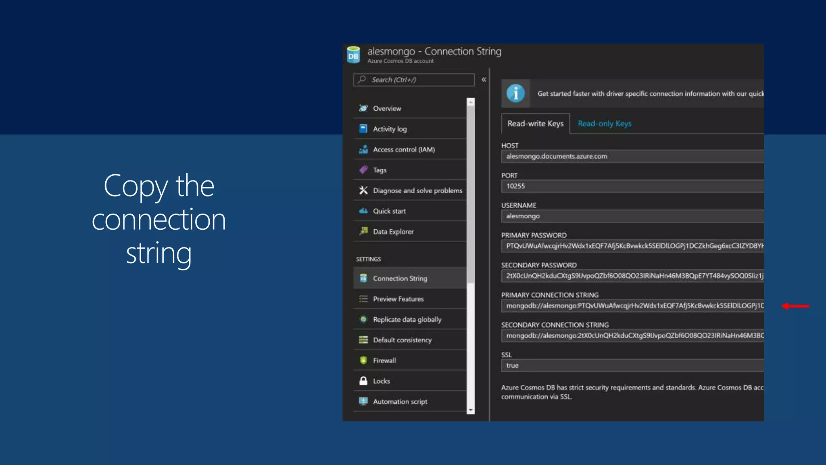Click the purple Tags icon

pos(363,170)
